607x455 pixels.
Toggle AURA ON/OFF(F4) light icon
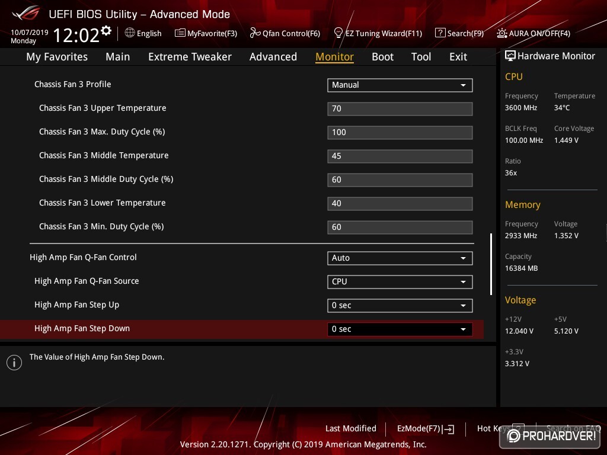coord(501,33)
